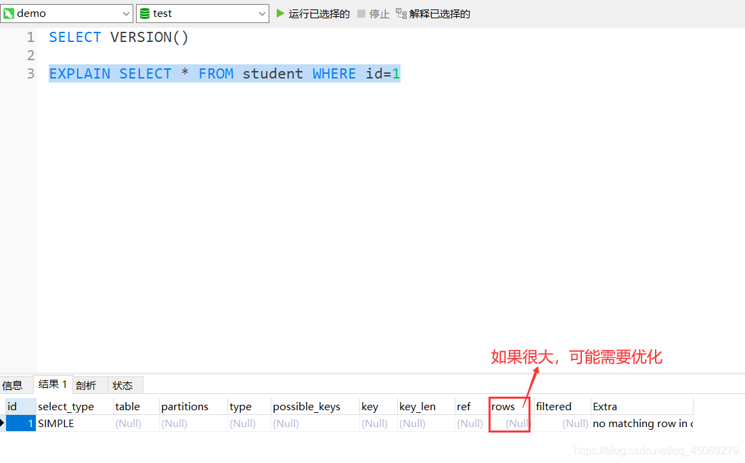The height and width of the screenshot is (463, 745).
Task: Switch to the 剖析 tab
Action: point(86,385)
